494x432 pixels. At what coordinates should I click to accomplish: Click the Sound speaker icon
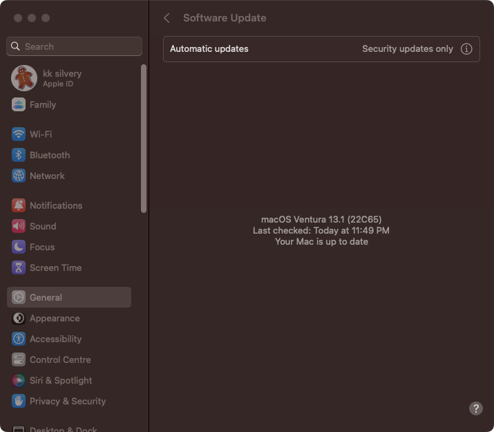pos(19,226)
